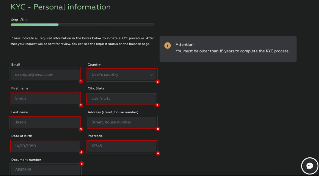Open the User's country dropdown
Screen dimensions: 319x176
click(x=122, y=75)
